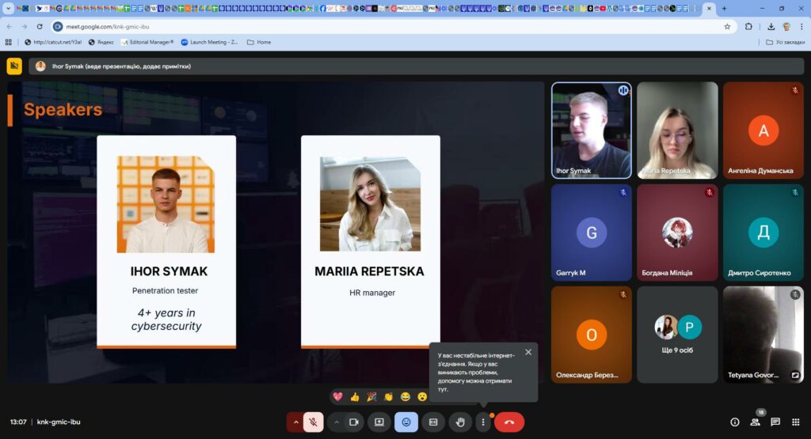The width and height of the screenshot is (811, 439).
Task: Open the three-dot more options menu
Action: click(482, 422)
